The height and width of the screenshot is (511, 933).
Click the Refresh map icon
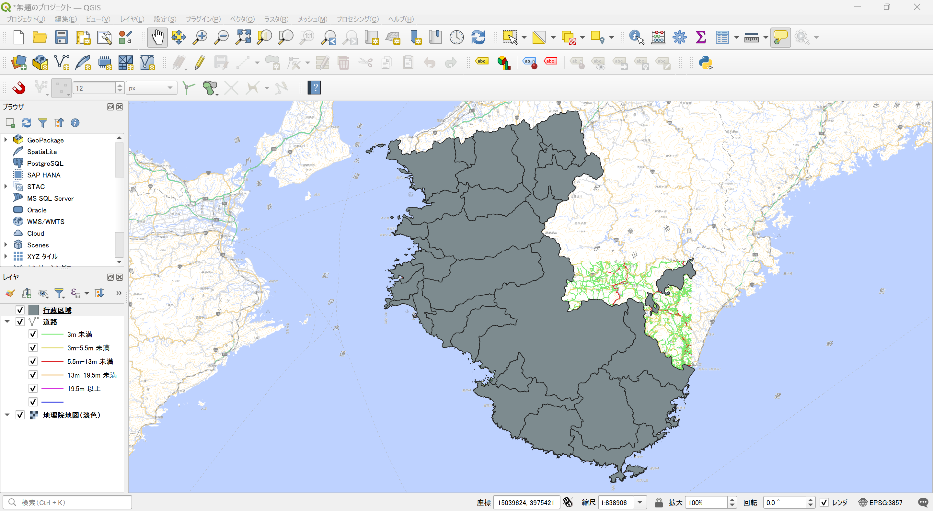click(x=478, y=37)
